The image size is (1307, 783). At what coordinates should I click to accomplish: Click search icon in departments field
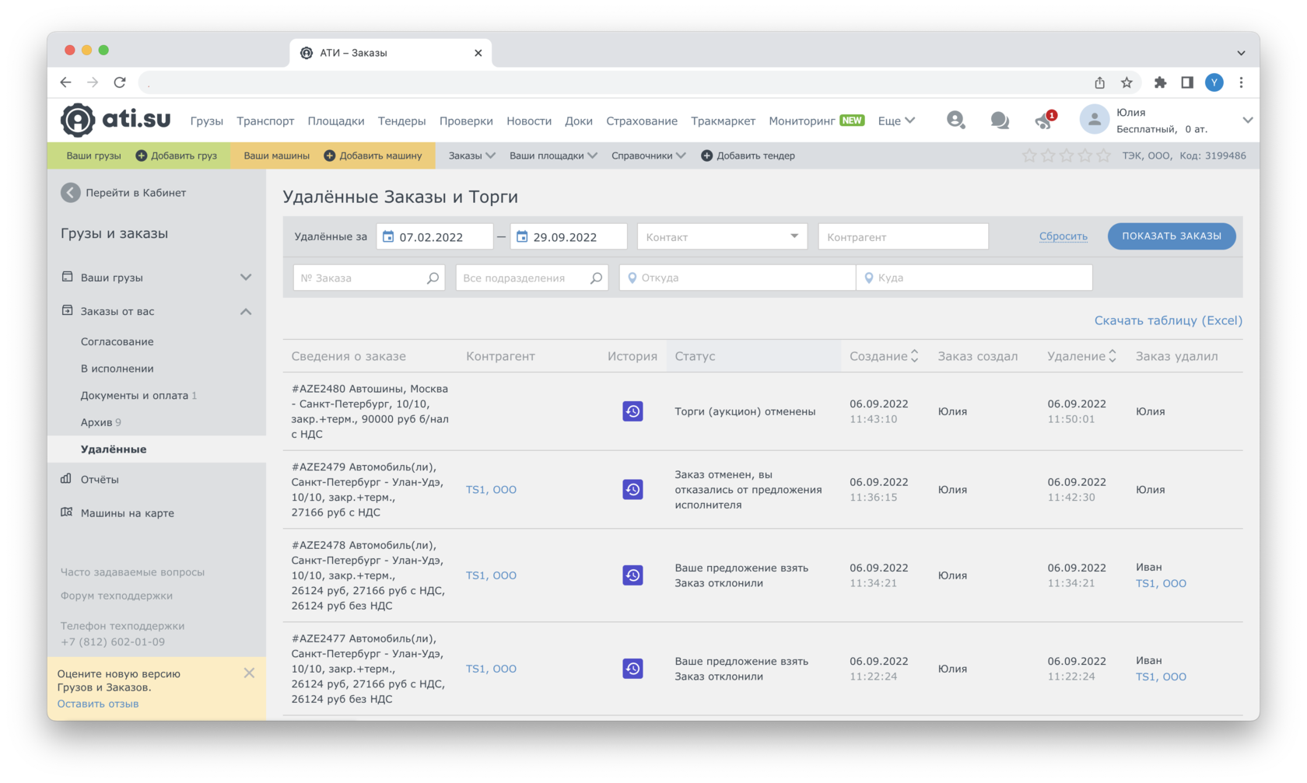(596, 278)
